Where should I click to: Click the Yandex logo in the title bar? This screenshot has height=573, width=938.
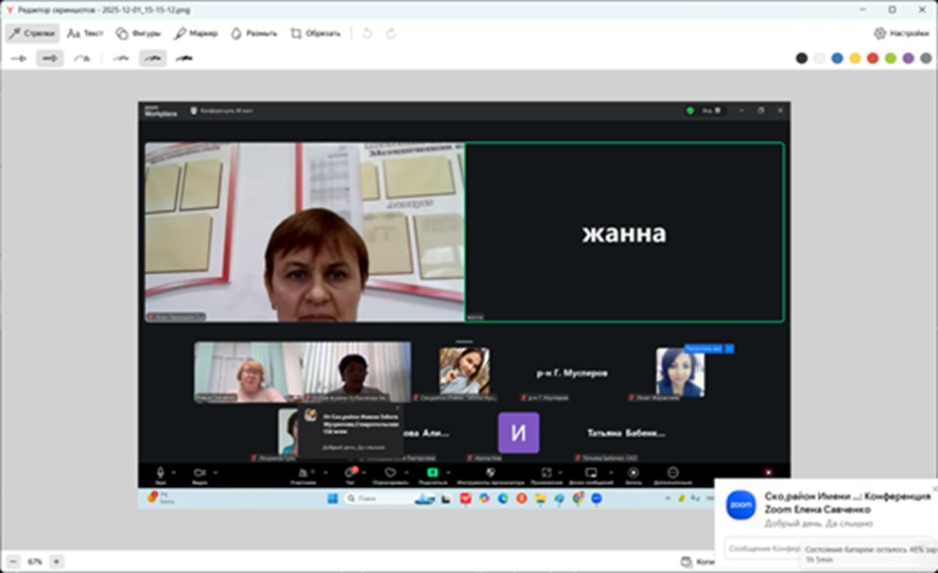[9, 10]
